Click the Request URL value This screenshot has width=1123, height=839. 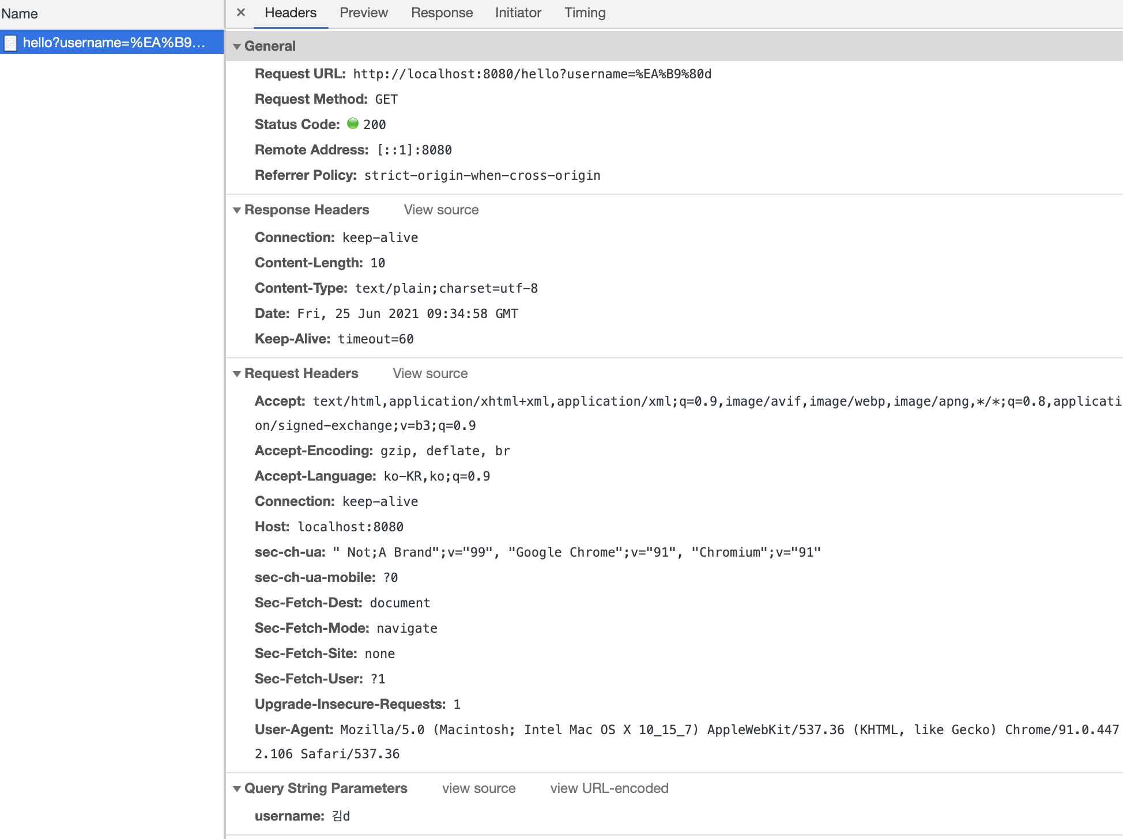[x=532, y=74]
